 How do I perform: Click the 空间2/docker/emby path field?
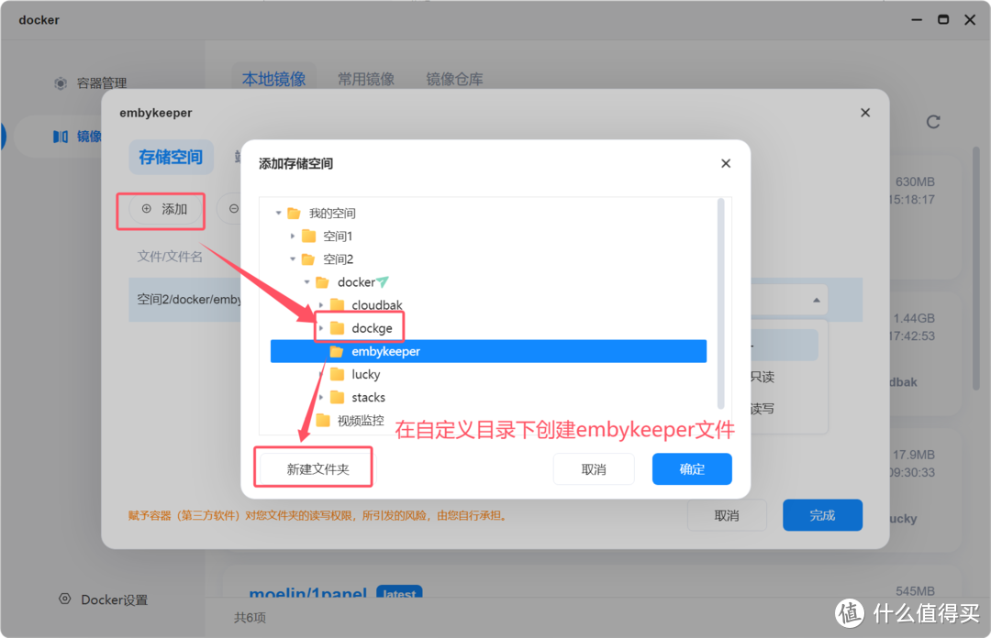[x=188, y=300]
